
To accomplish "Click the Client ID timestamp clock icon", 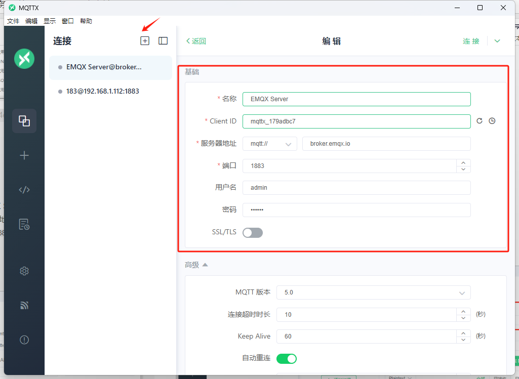I will 492,121.
